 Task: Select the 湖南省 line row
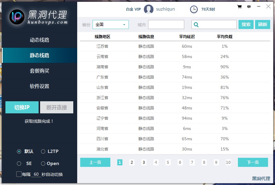[x=175, y=67]
